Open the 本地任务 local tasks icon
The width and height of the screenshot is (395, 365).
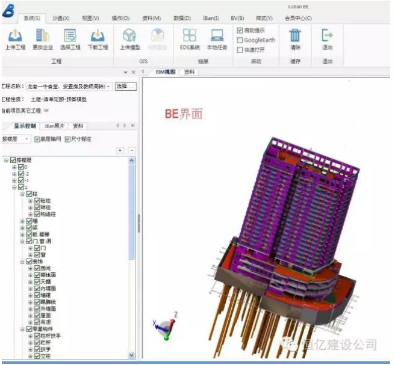[x=217, y=35]
